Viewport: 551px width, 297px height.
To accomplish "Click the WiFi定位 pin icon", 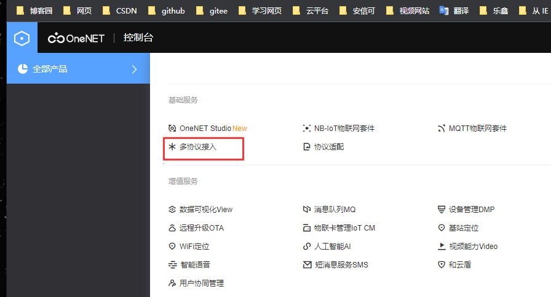I will [x=172, y=247].
